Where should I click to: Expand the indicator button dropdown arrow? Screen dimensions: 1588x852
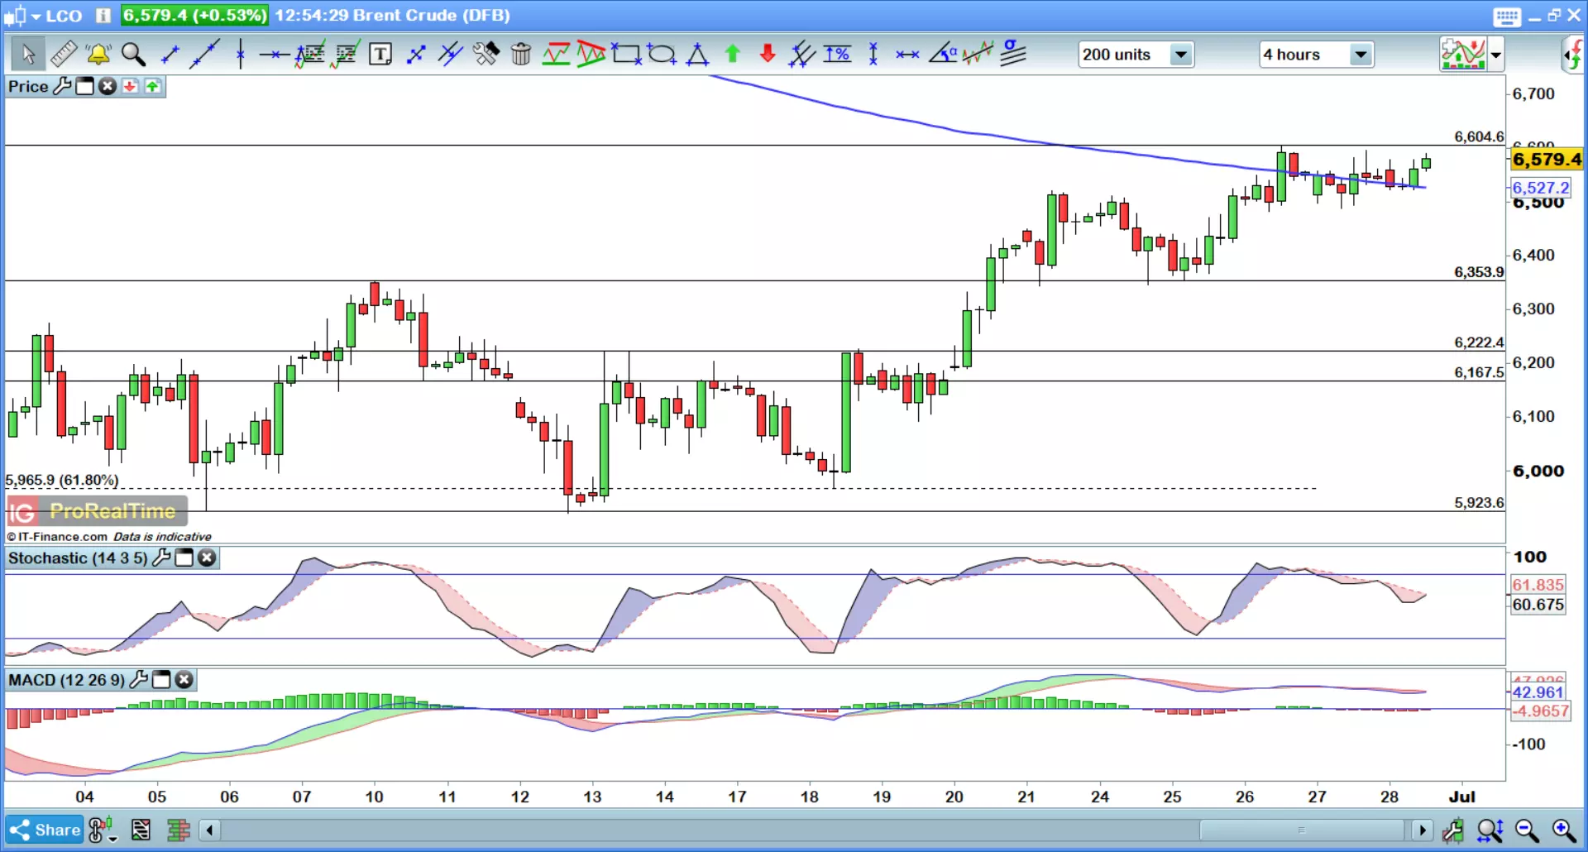click(1495, 55)
